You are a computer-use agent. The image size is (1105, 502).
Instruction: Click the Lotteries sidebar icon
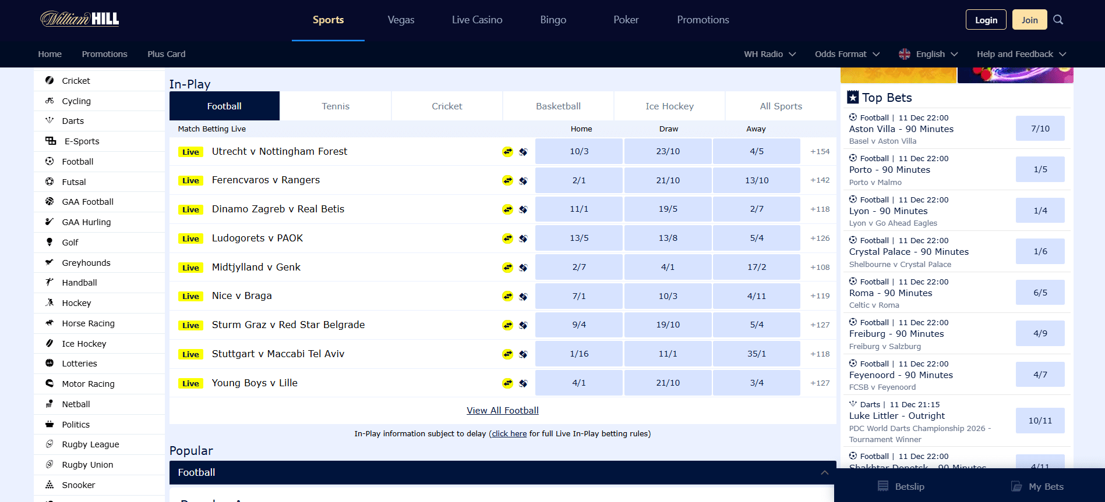point(50,363)
